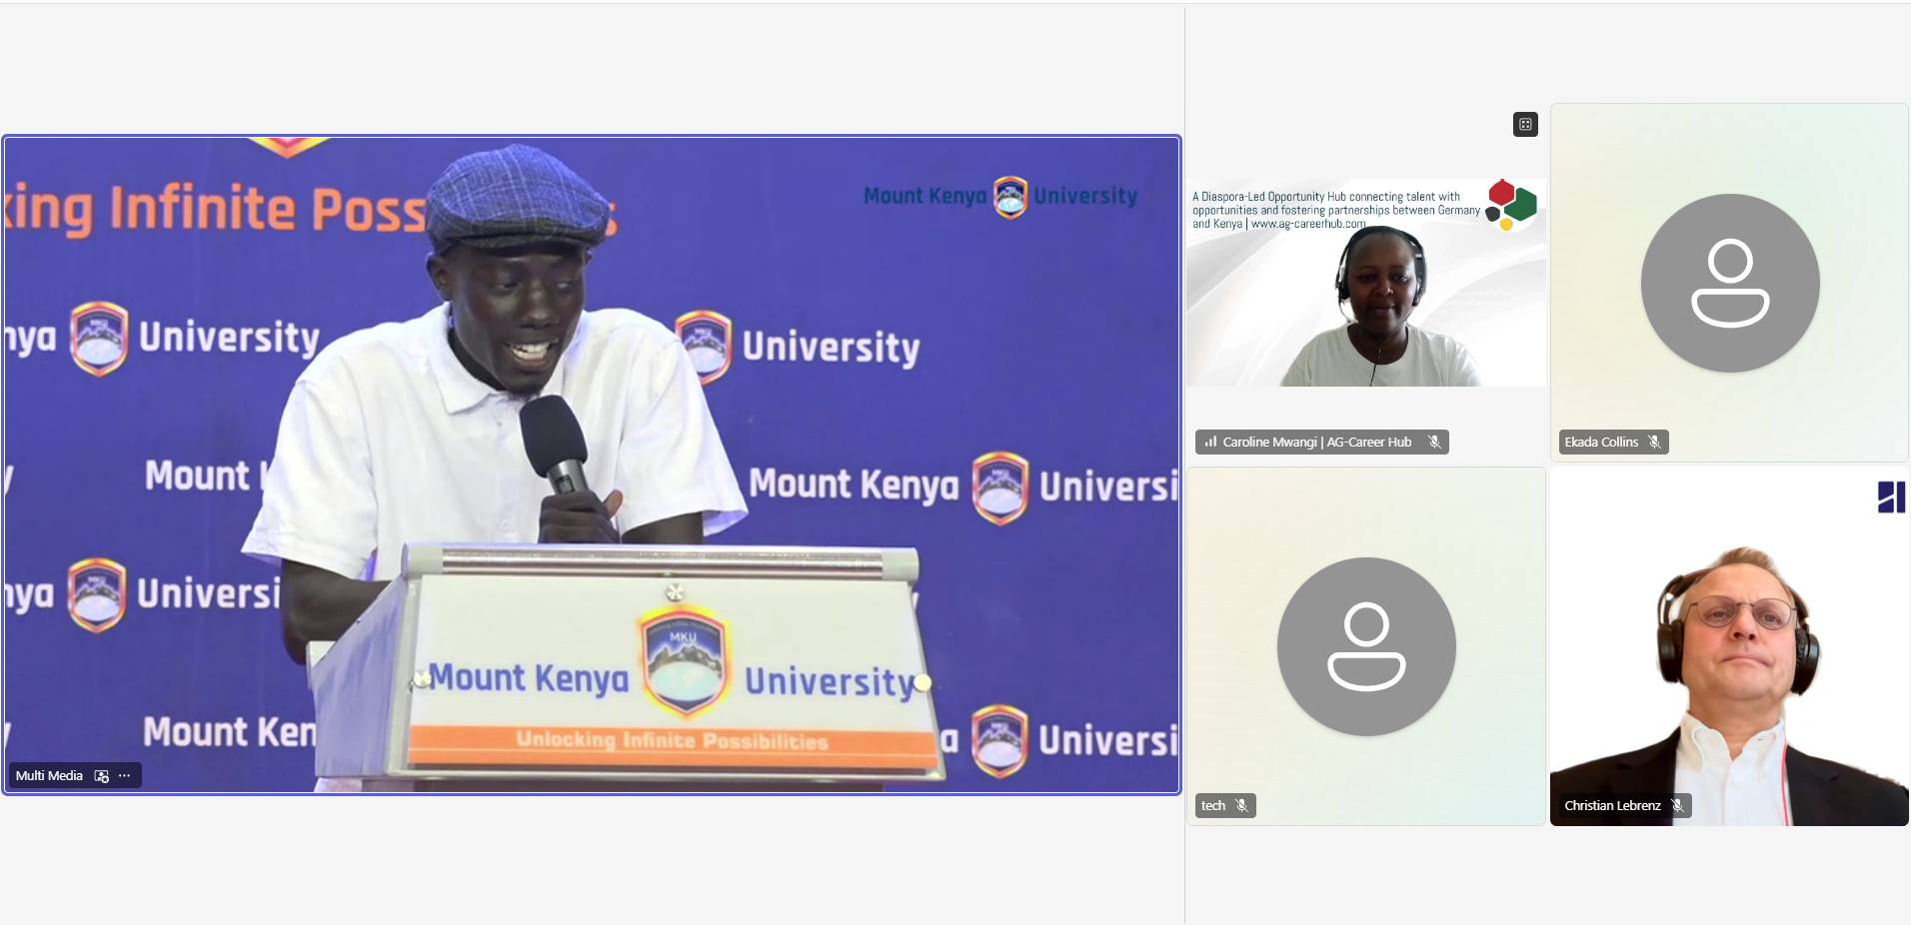The image size is (1911, 925).
Task: Click the gallery layout icon above Caroline's video
Action: coord(1525,125)
